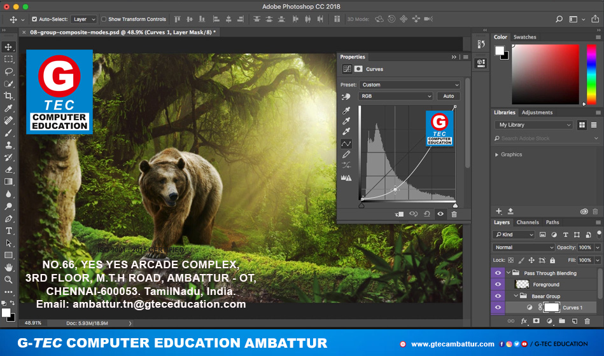Select the Crop tool
Image resolution: width=604 pixels, height=356 pixels.
[9, 95]
